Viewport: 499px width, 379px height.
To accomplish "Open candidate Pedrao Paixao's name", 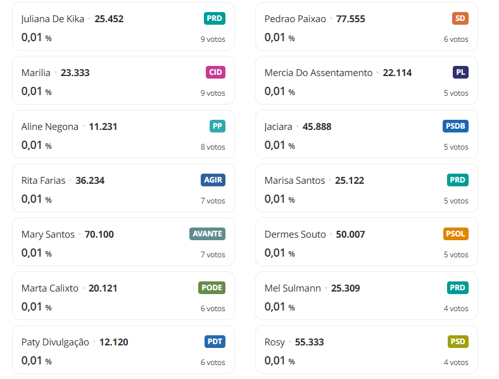I will (295, 19).
